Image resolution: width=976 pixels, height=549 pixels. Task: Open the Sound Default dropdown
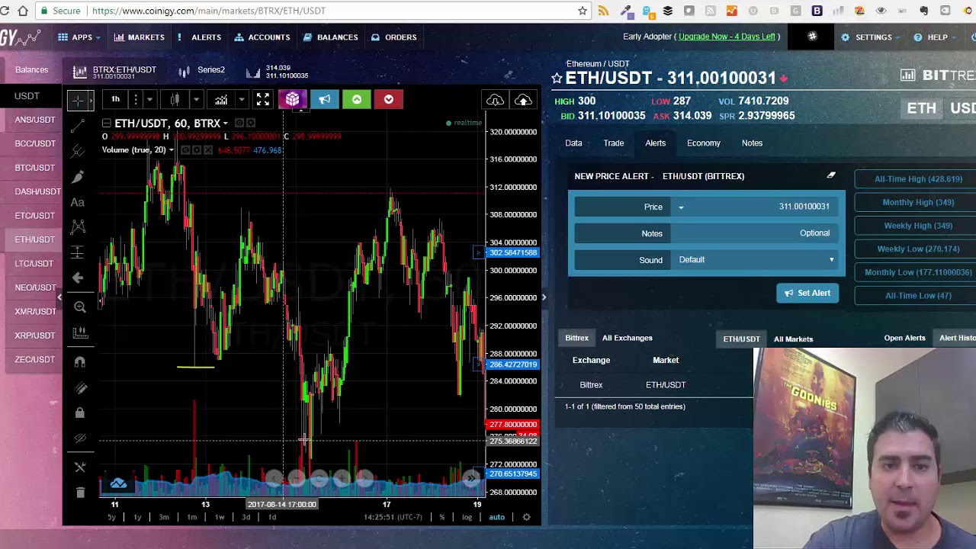pyautogui.click(x=756, y=259)
